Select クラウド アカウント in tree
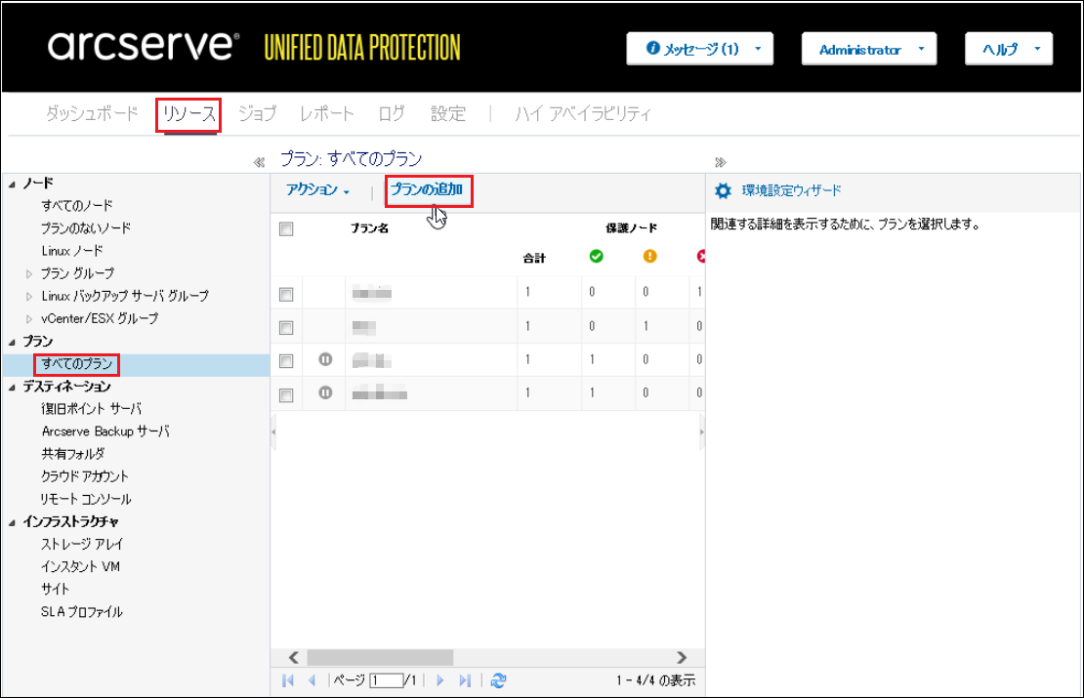Viewport: 1084px width, 698px height. [x=84, y=476]
